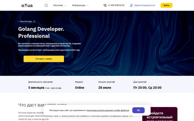The height and width of the screenshot is (121, 194).
Task: Click the Зарегистрироваться link
Action: pyautogui.click(x=145, y=5)
